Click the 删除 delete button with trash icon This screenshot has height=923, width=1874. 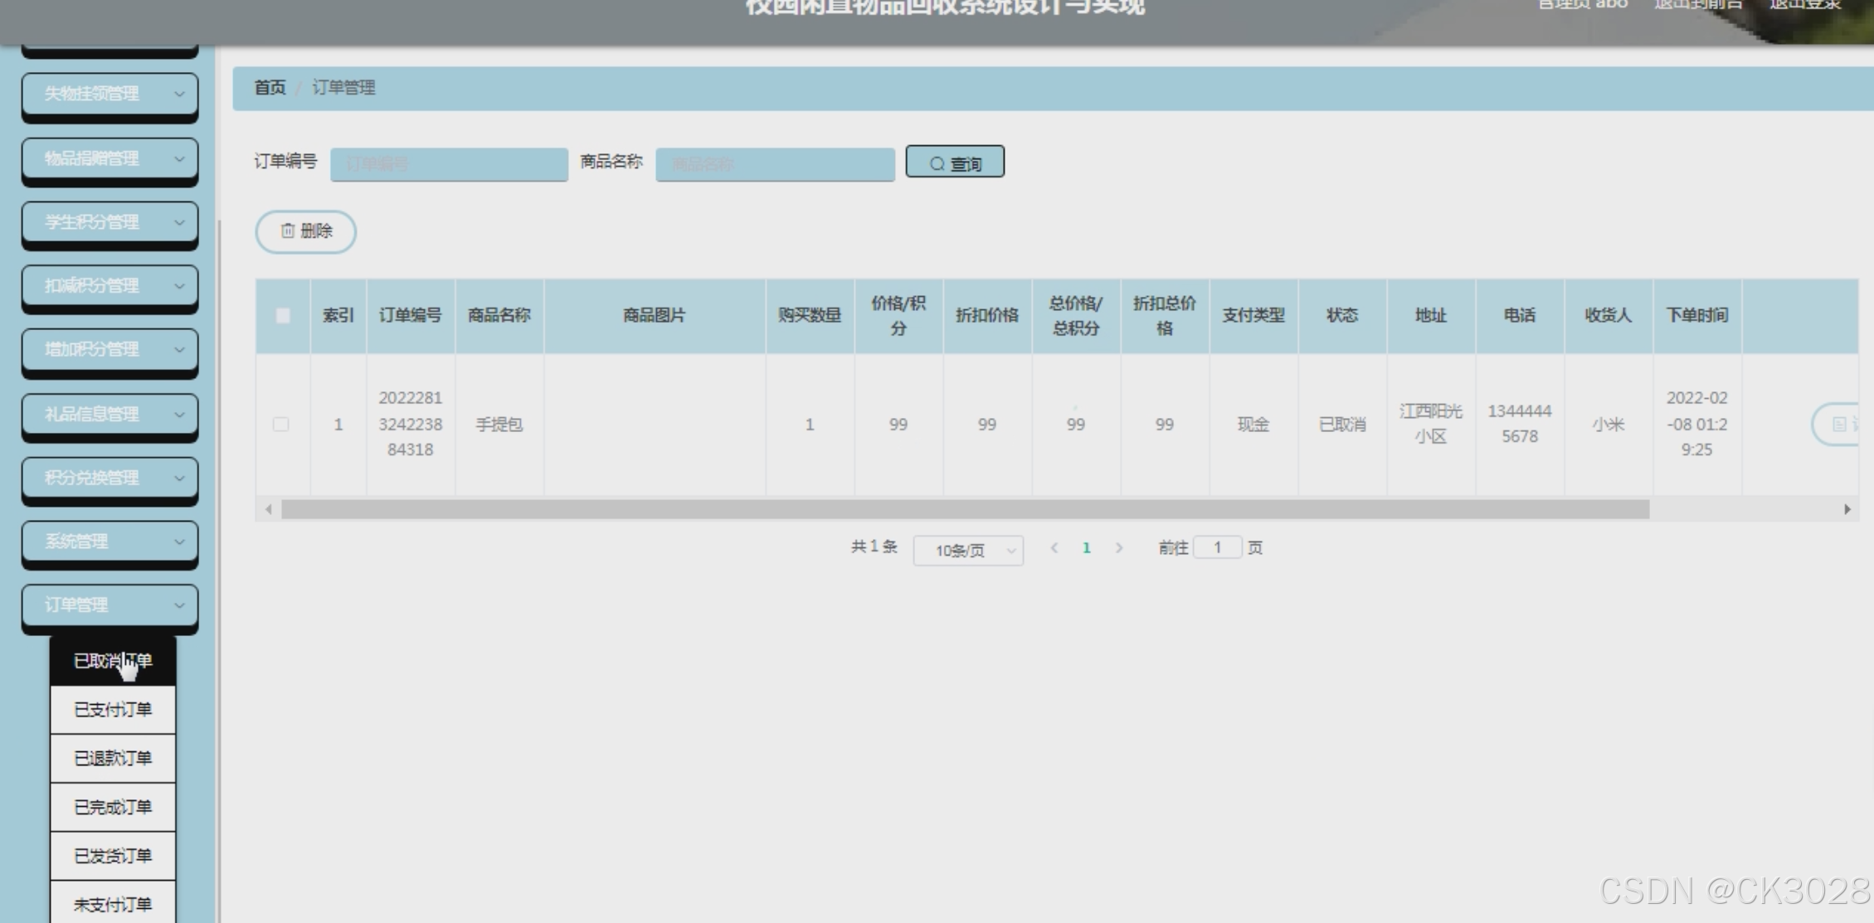[306, 231]
